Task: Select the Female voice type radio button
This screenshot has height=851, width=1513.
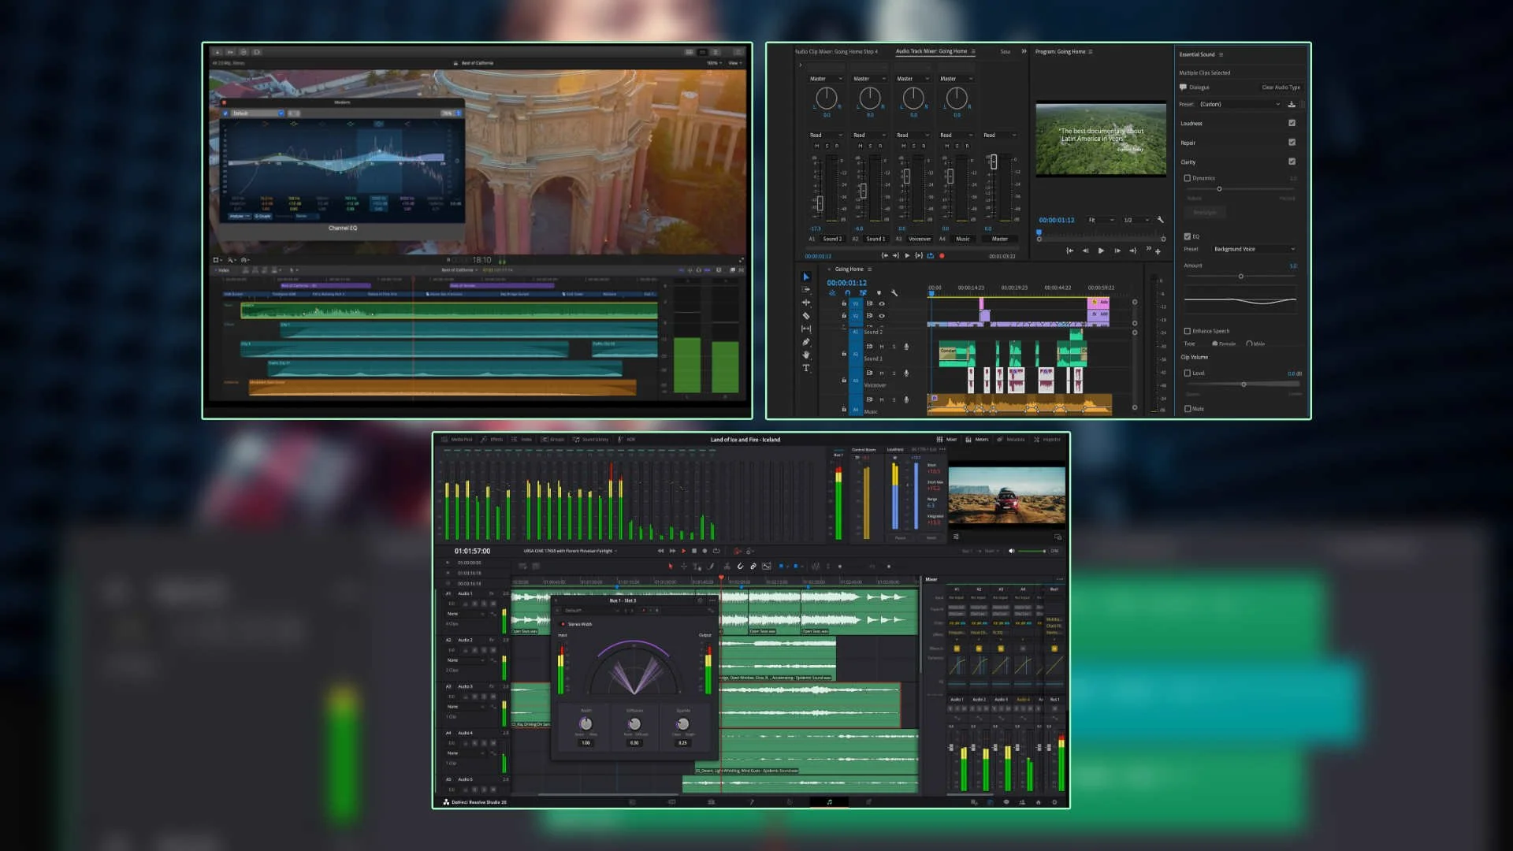Action: click(x=1215, y=344)
